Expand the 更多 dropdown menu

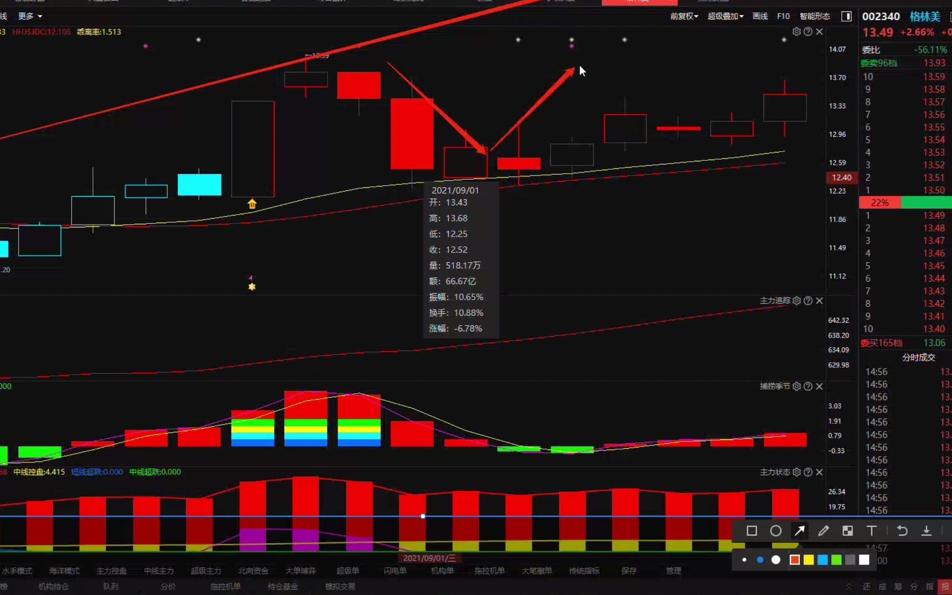[30, 16]
